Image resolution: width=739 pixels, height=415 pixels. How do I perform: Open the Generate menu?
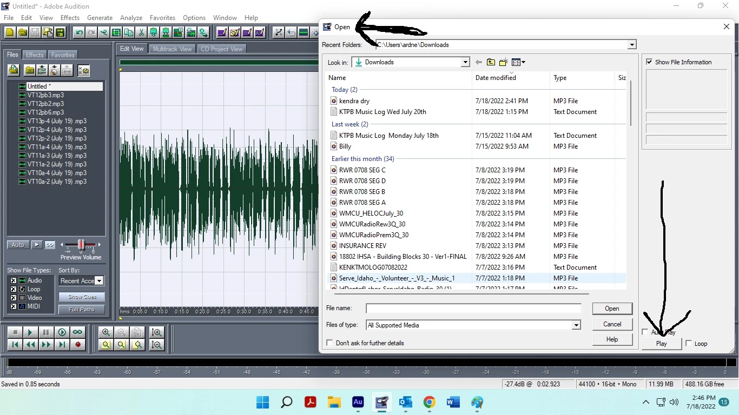[x=100, y=18]
